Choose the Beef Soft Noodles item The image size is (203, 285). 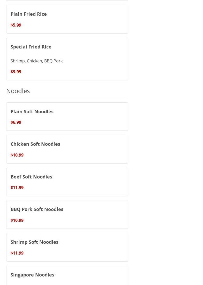(x=67, y=182)
